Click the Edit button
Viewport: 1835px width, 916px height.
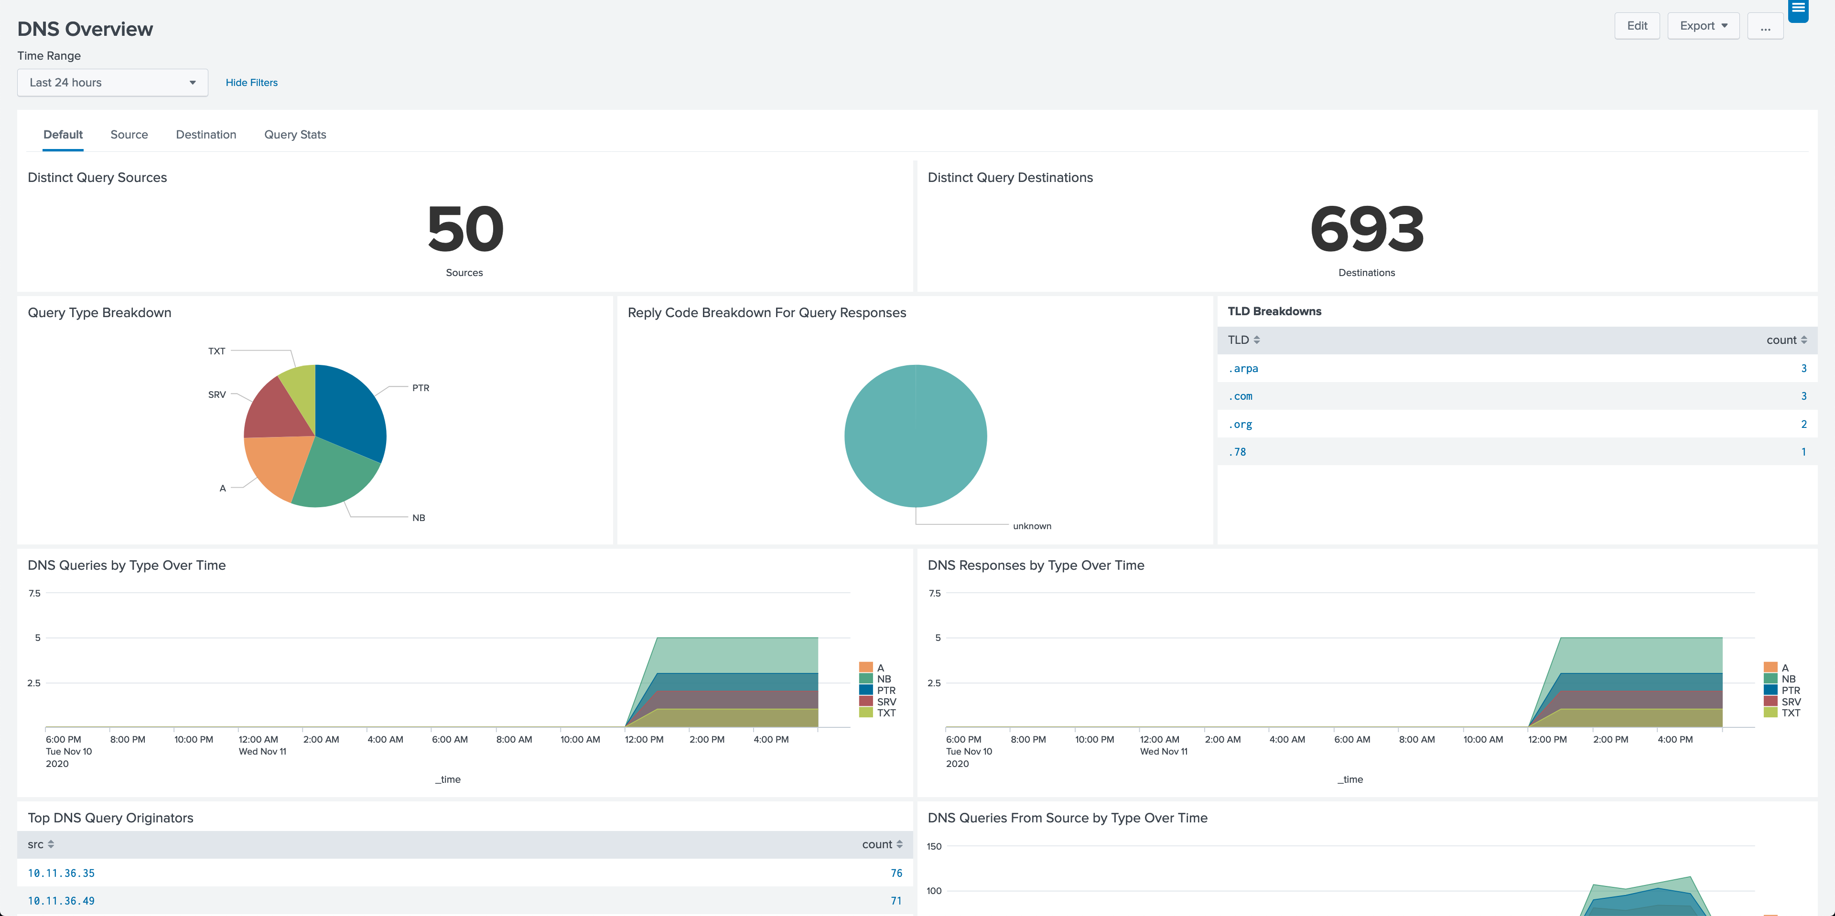(x=1637, y=26)
